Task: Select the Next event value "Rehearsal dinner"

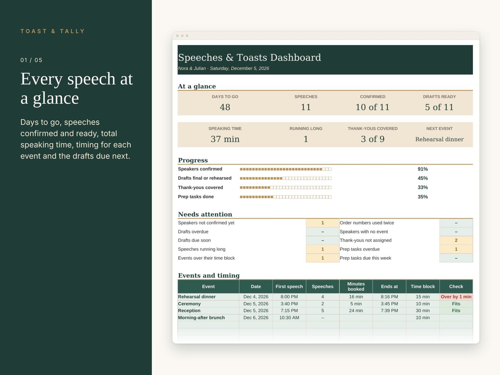Action: 439,139
